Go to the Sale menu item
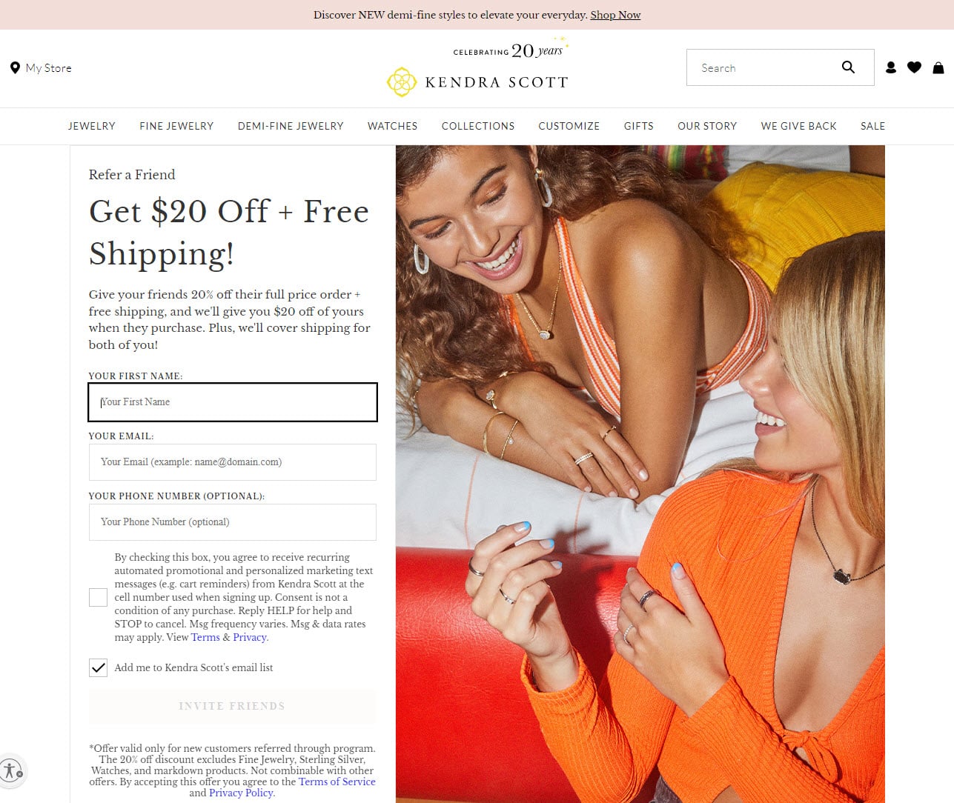 point(872,126)
